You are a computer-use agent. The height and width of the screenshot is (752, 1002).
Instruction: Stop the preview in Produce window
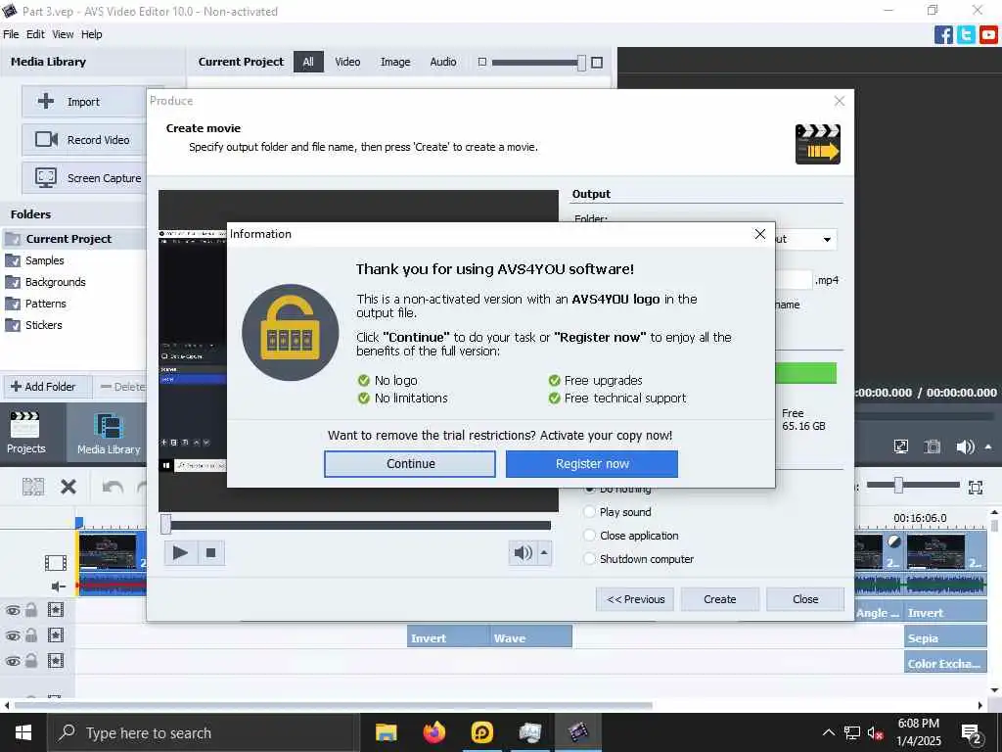pos(211,552)
